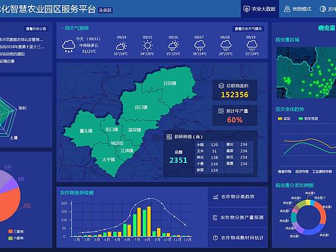Viewport: 336px width, 252px height.
Task: Select 良口镇 region on the map
Action: [x=141, y=107]
